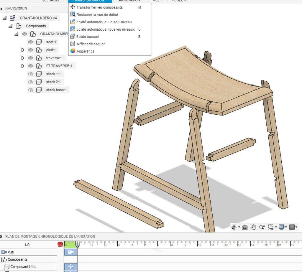Show the stock base:1 component
The width and height of the screenshot is (302, 272).
coord(30,90)
